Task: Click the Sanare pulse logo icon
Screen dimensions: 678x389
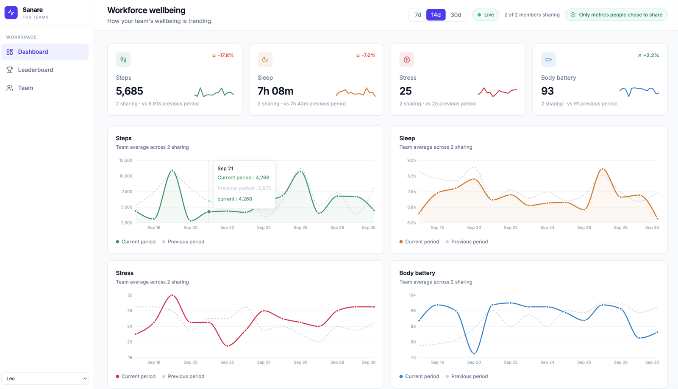Action: coord(11,13)
